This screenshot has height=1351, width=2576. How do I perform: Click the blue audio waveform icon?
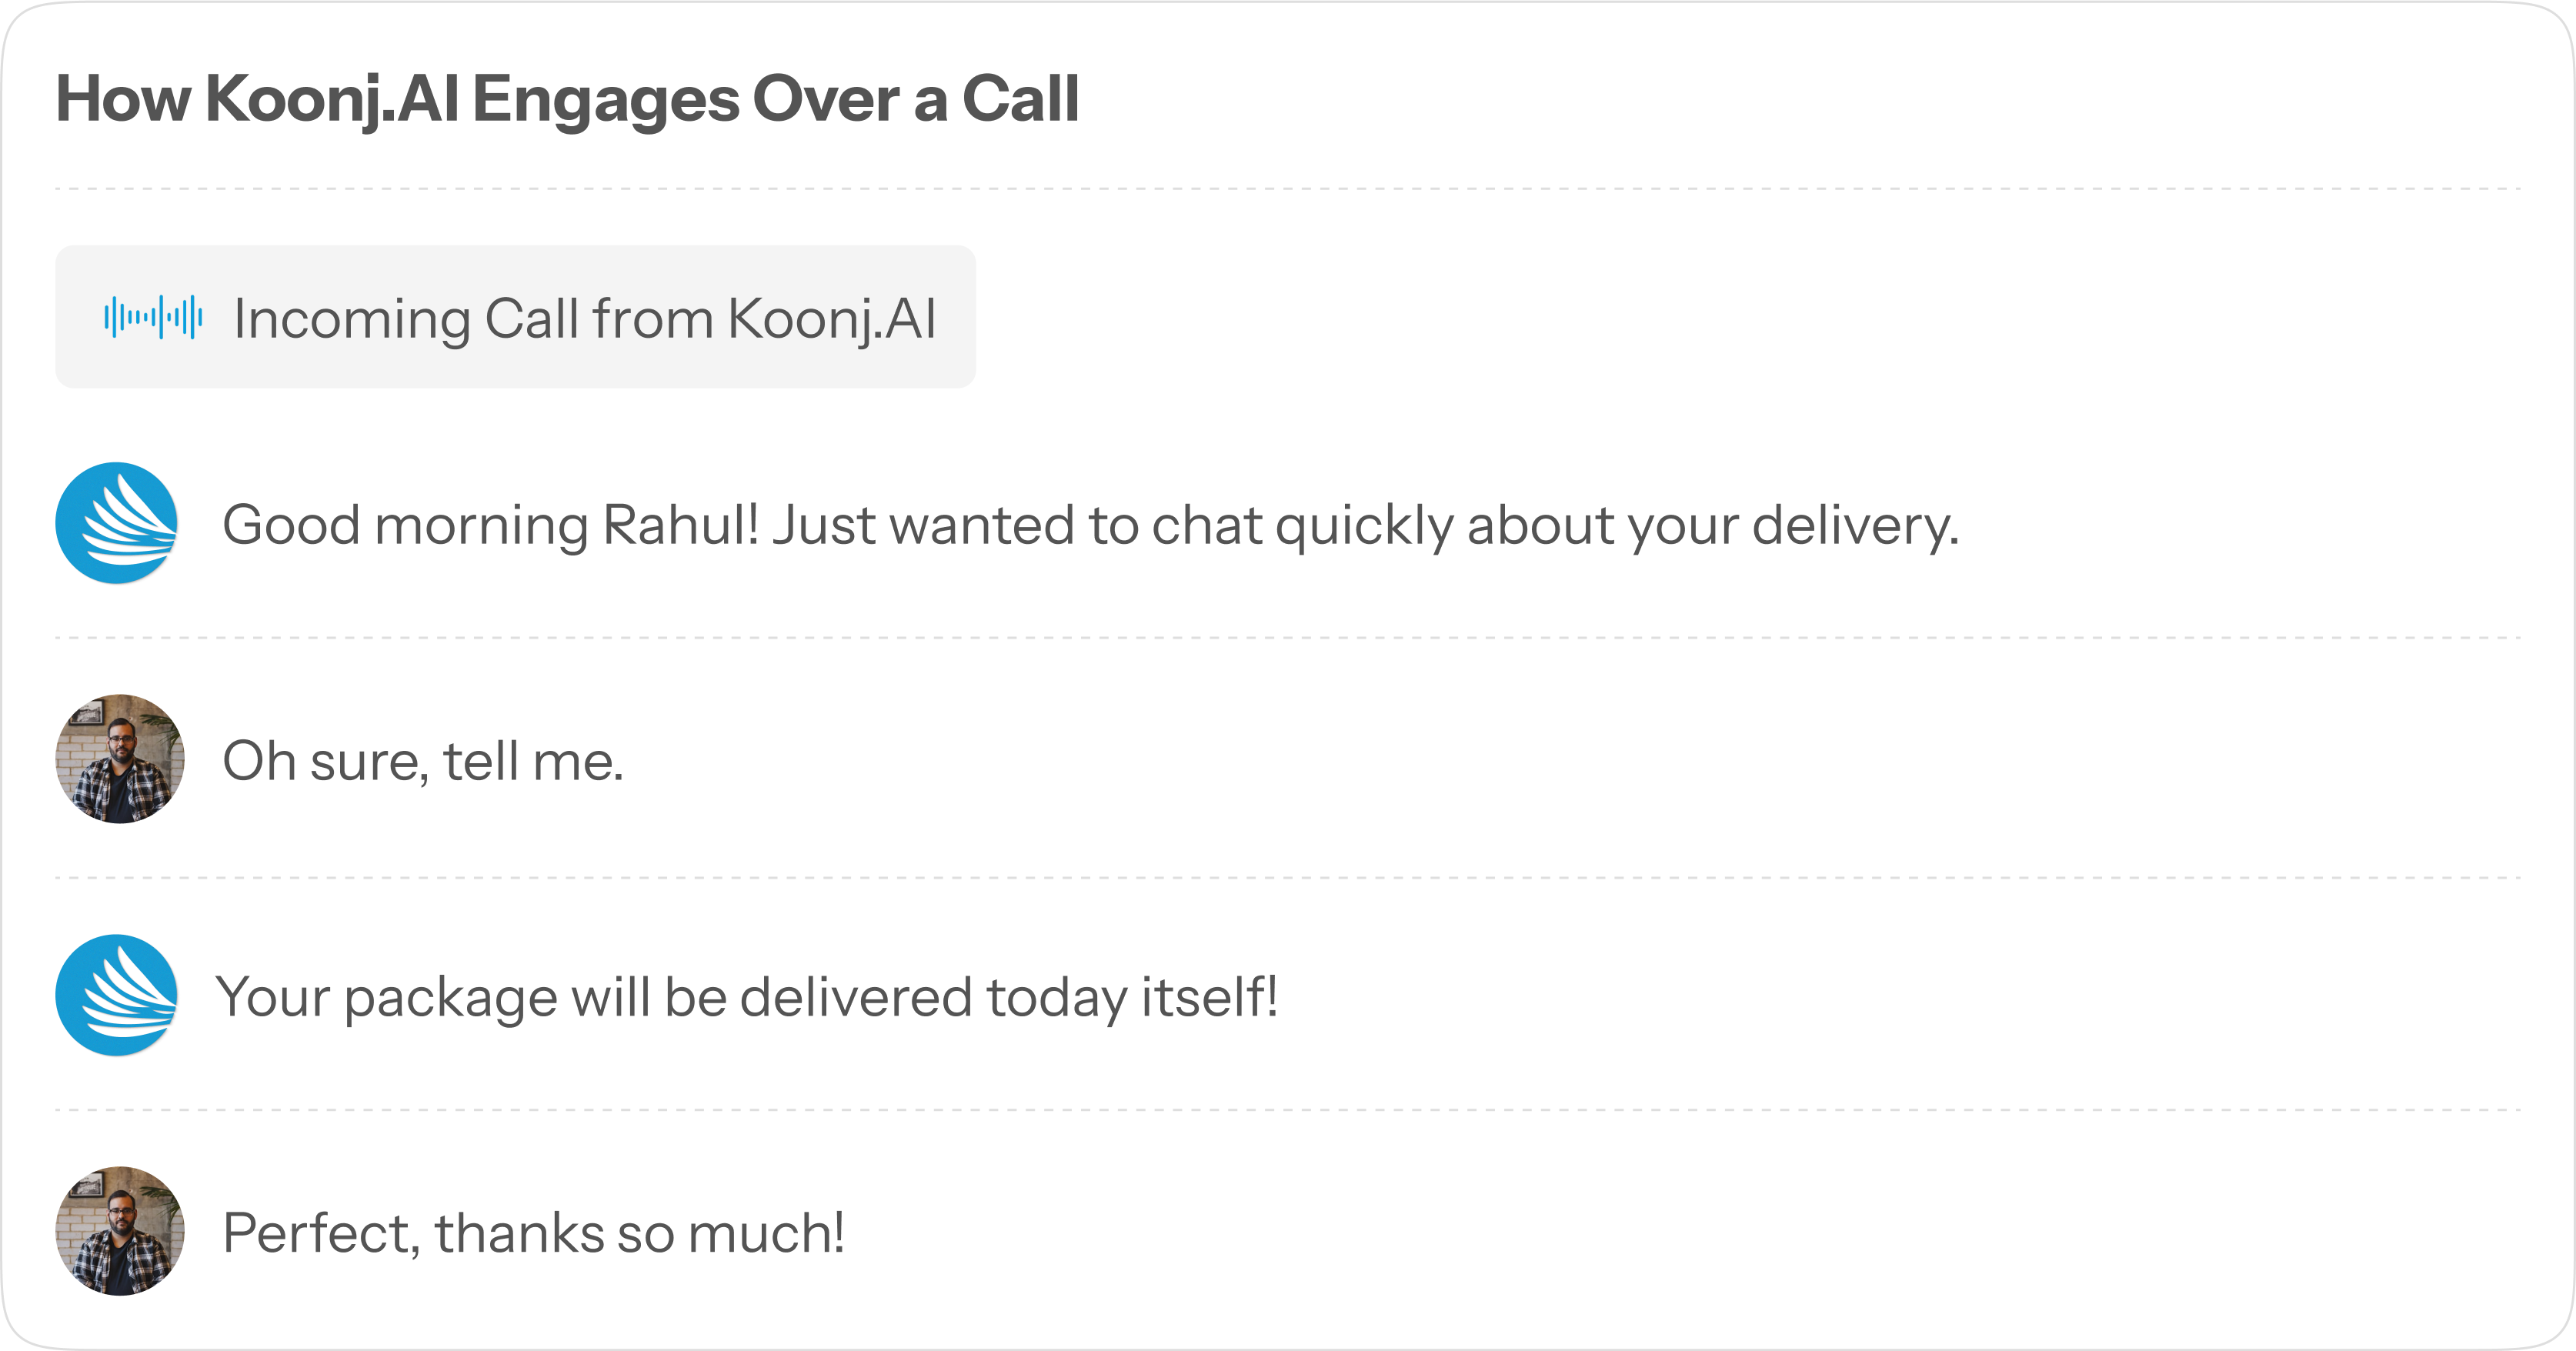point(153,318)
